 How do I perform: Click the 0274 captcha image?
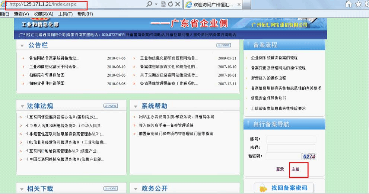point(309,156)
